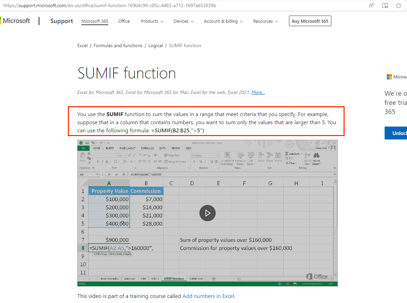407x303 pixels.
Task: Toggle the favorites star for this page
Action: click(x=398, y=5)
